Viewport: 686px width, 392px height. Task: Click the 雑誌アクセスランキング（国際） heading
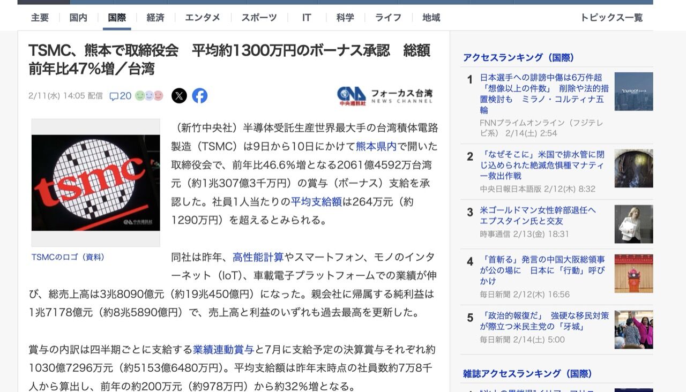pos(528,374)
